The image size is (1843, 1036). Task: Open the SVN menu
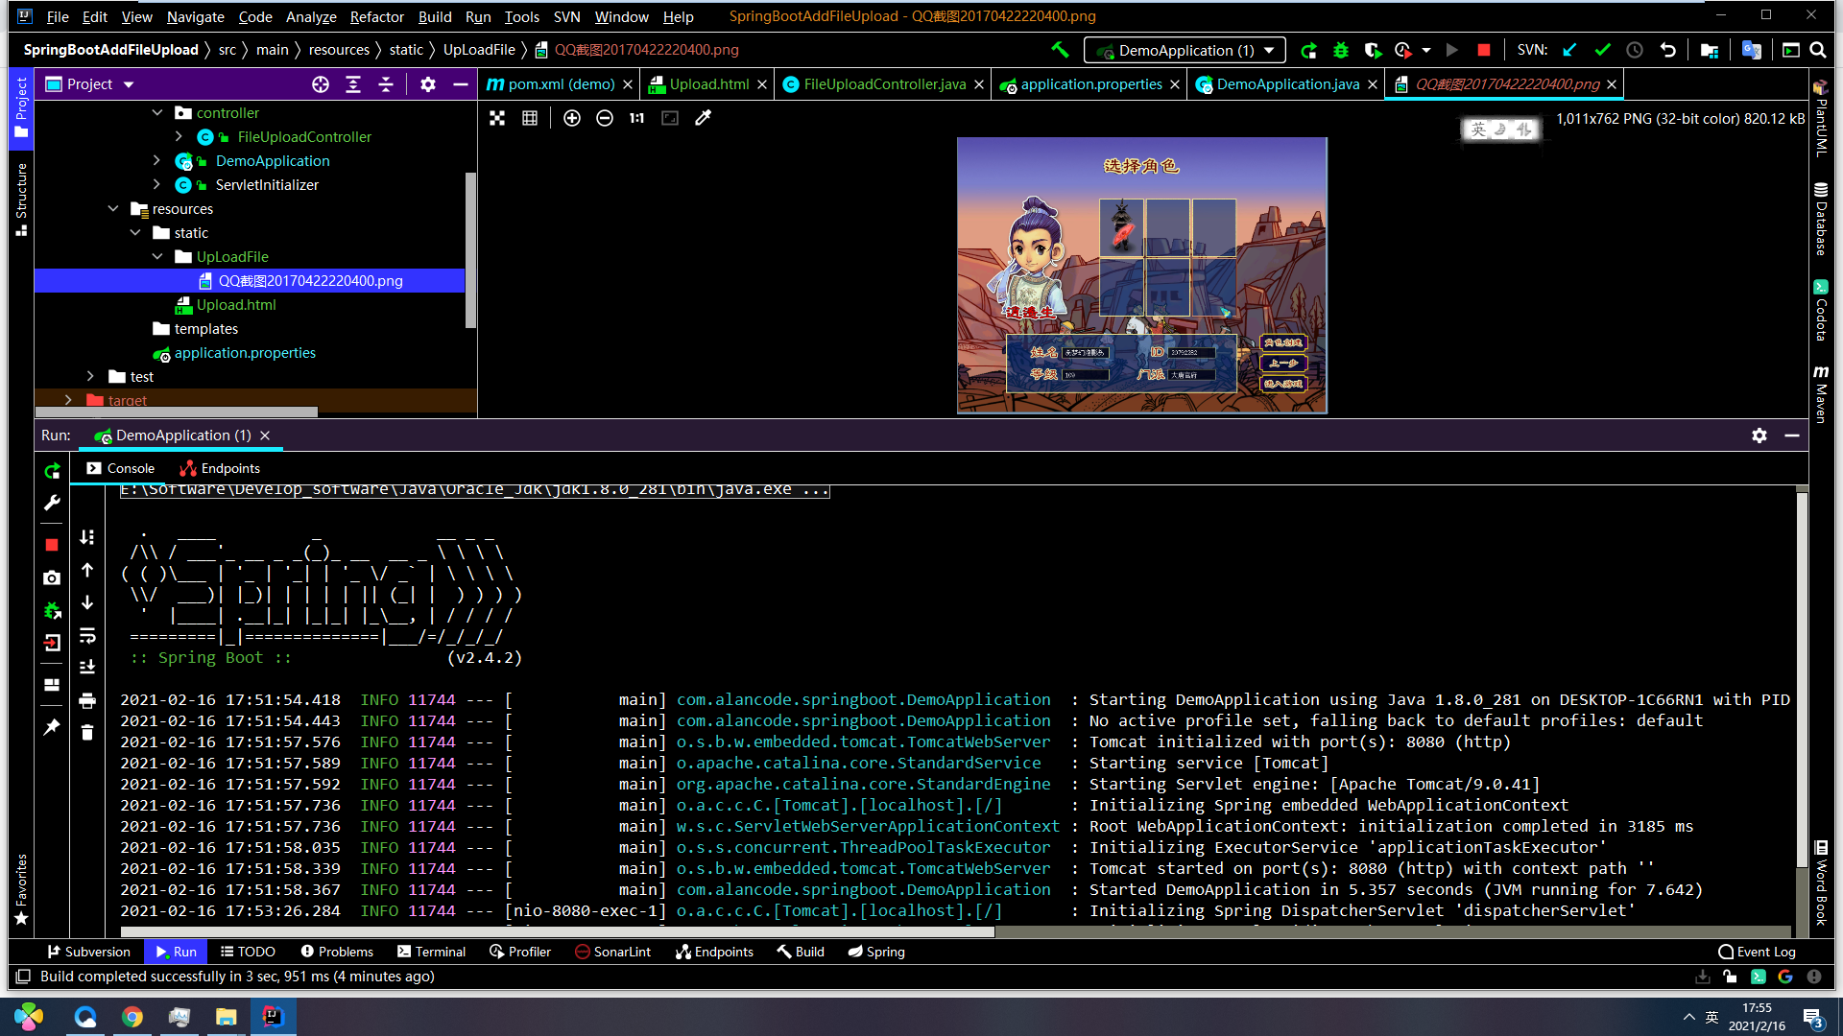[x=566, y=16]
